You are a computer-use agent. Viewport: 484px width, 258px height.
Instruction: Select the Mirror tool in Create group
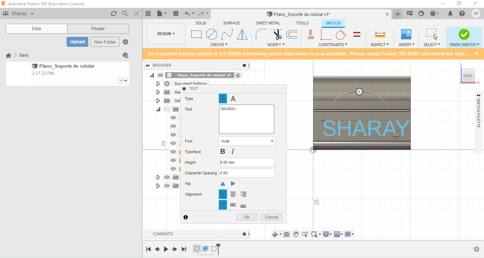coord(242,34)
